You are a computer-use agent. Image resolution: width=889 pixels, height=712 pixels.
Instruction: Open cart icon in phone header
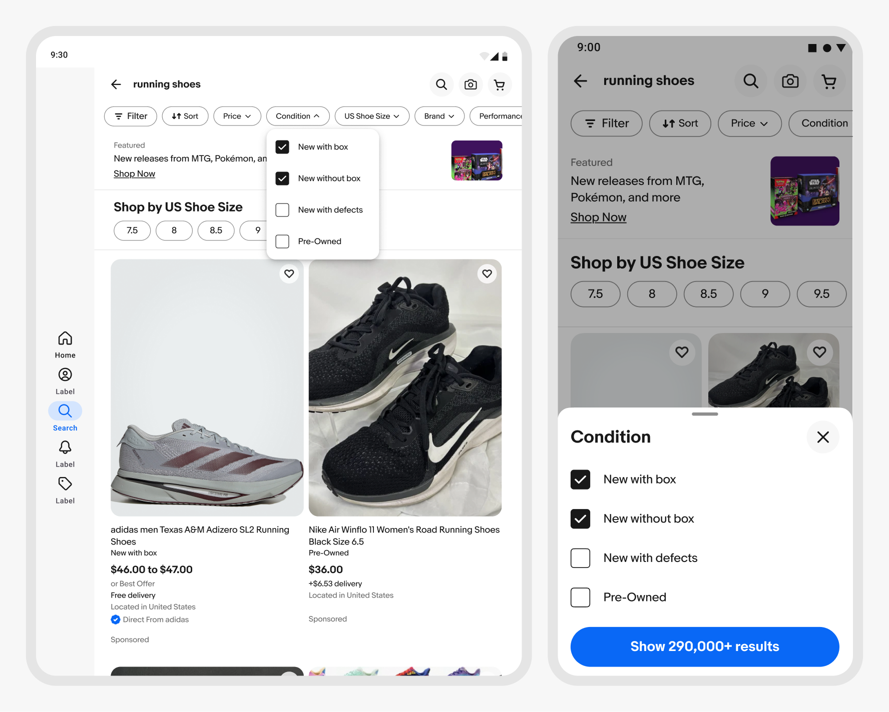point(829,81)
